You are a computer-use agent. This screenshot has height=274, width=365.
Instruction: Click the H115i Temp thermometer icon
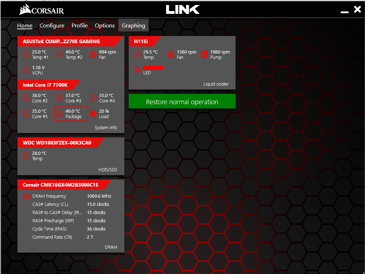pos(137,55)
